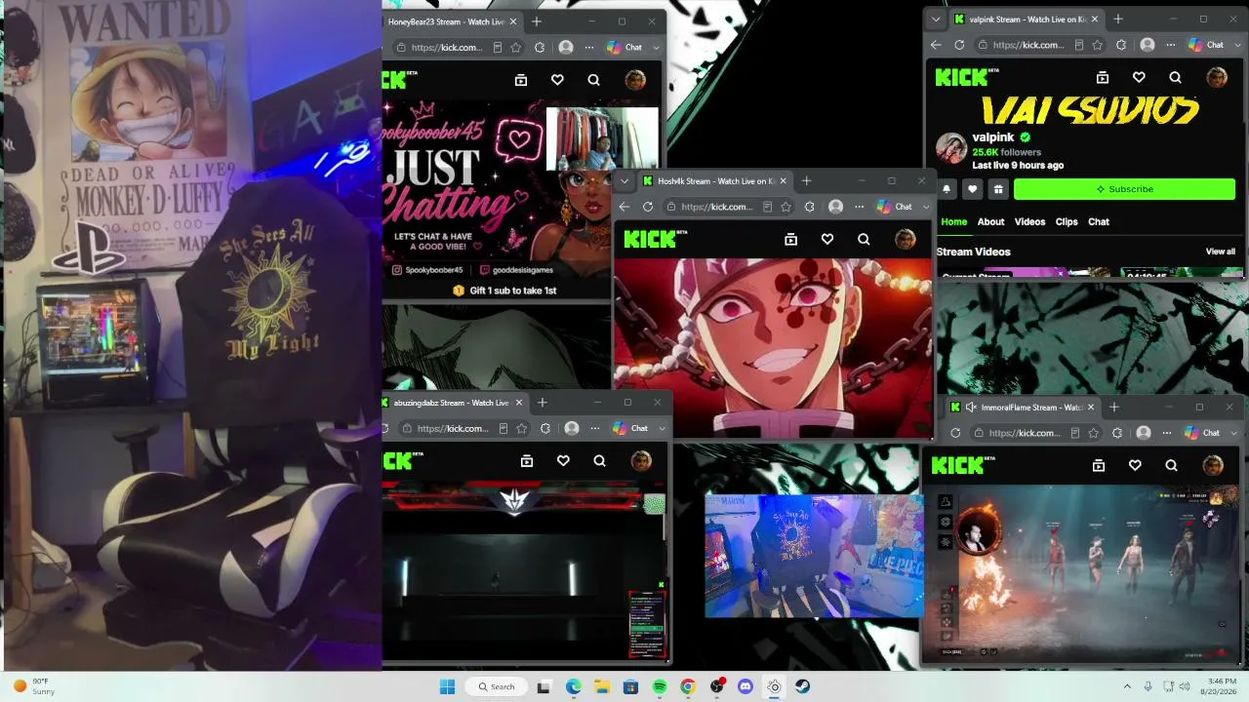The width and height of the screenshot is (1249, 702).
Task: Switch to the Videos tab on valpink's channel
Action: click(x=1029, y=221)
